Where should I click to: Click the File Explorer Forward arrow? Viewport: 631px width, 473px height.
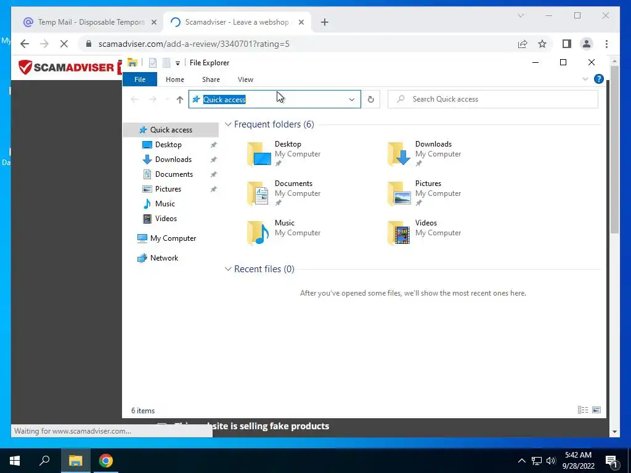click(x=153, y=99)
